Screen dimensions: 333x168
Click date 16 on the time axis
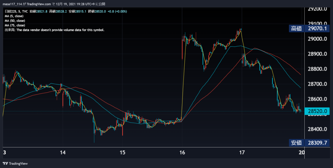[182, 152]
